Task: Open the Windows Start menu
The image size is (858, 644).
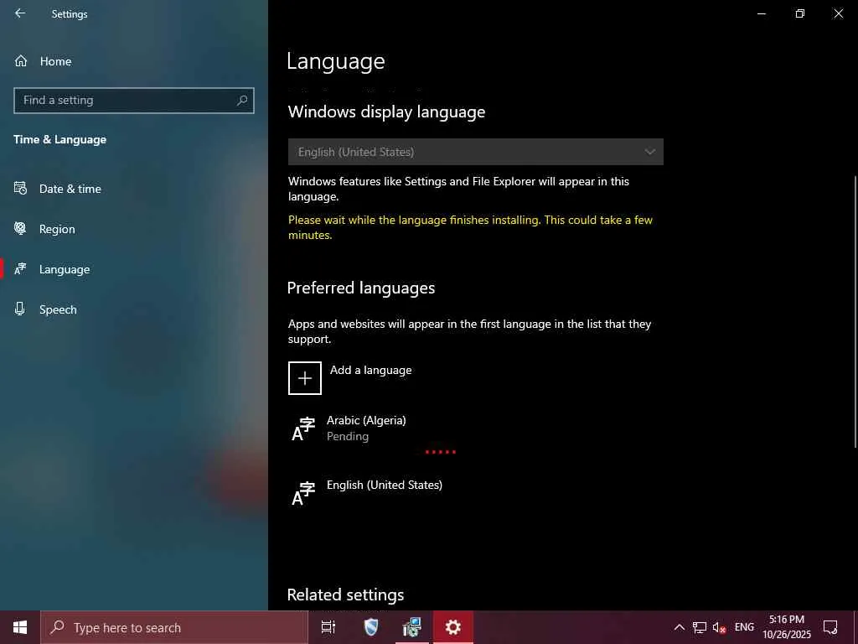Action: tap(20, 627)
